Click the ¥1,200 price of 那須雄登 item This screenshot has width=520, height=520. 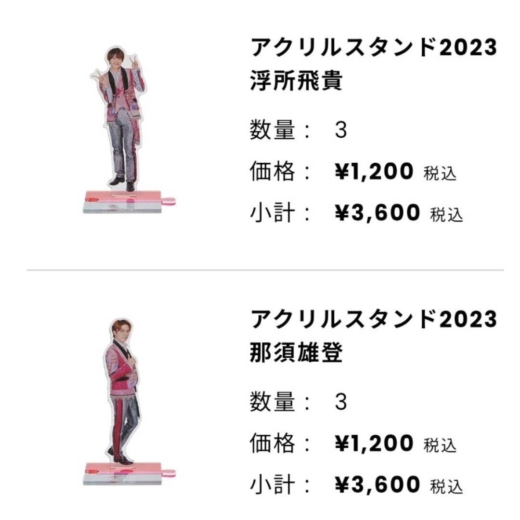pyautogui.click(x=374, y=444)
